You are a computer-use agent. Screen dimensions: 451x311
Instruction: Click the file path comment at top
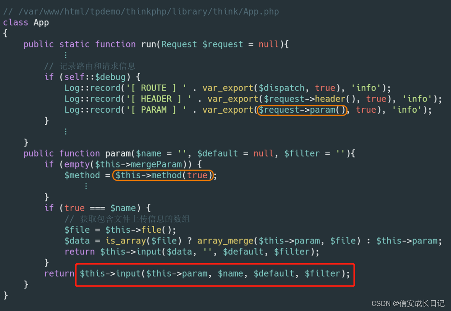[x=141, y=11]
